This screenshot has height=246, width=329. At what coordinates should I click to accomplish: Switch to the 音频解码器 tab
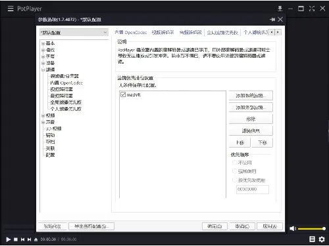coord(190,32)
